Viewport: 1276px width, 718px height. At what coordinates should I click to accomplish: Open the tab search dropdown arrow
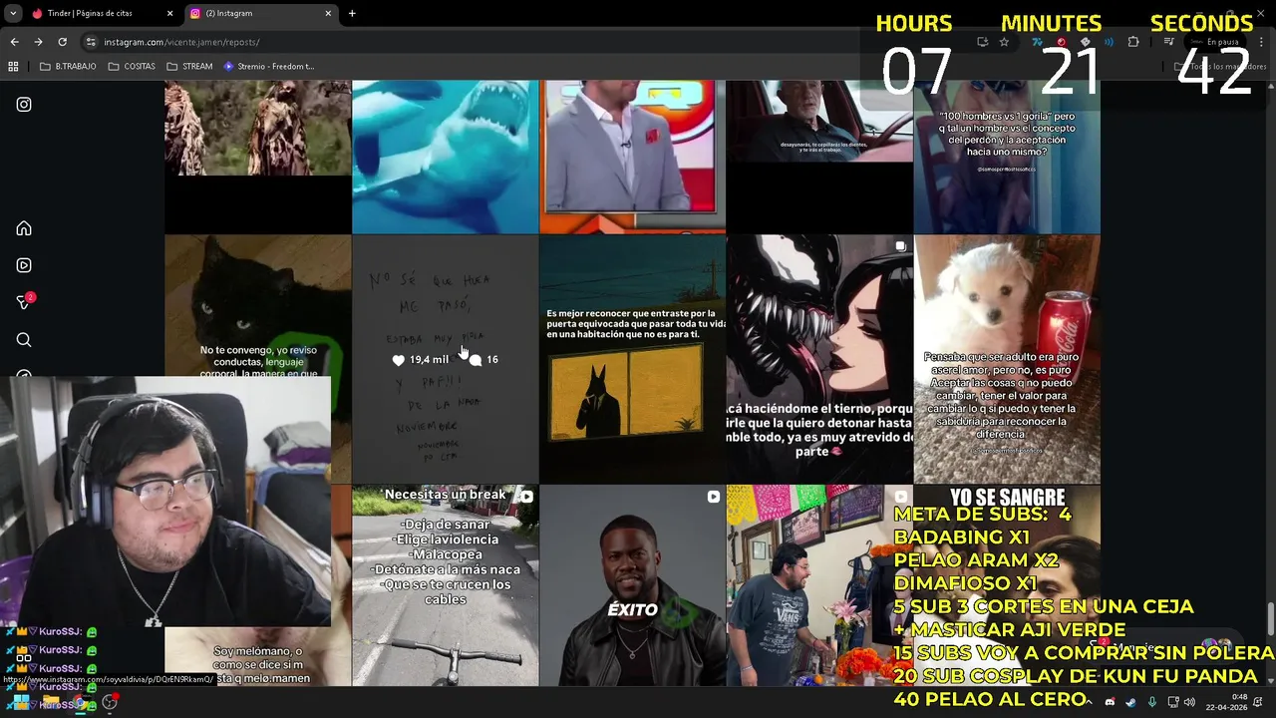(12, 13)
